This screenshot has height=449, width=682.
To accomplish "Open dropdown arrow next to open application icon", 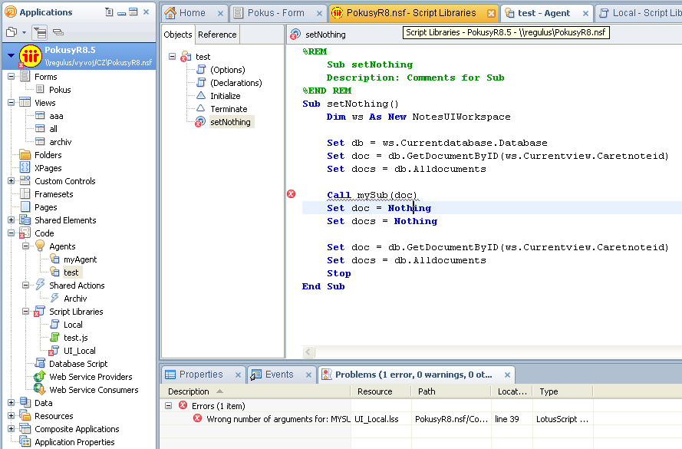I will pyautogui.click(x=24, y=32).
